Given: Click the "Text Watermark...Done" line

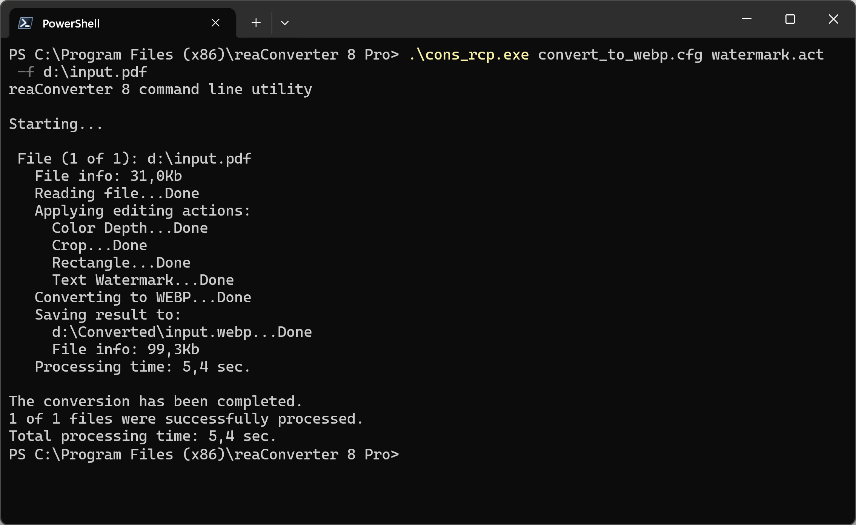Looking at the screenshot, I should pos(143,280).
